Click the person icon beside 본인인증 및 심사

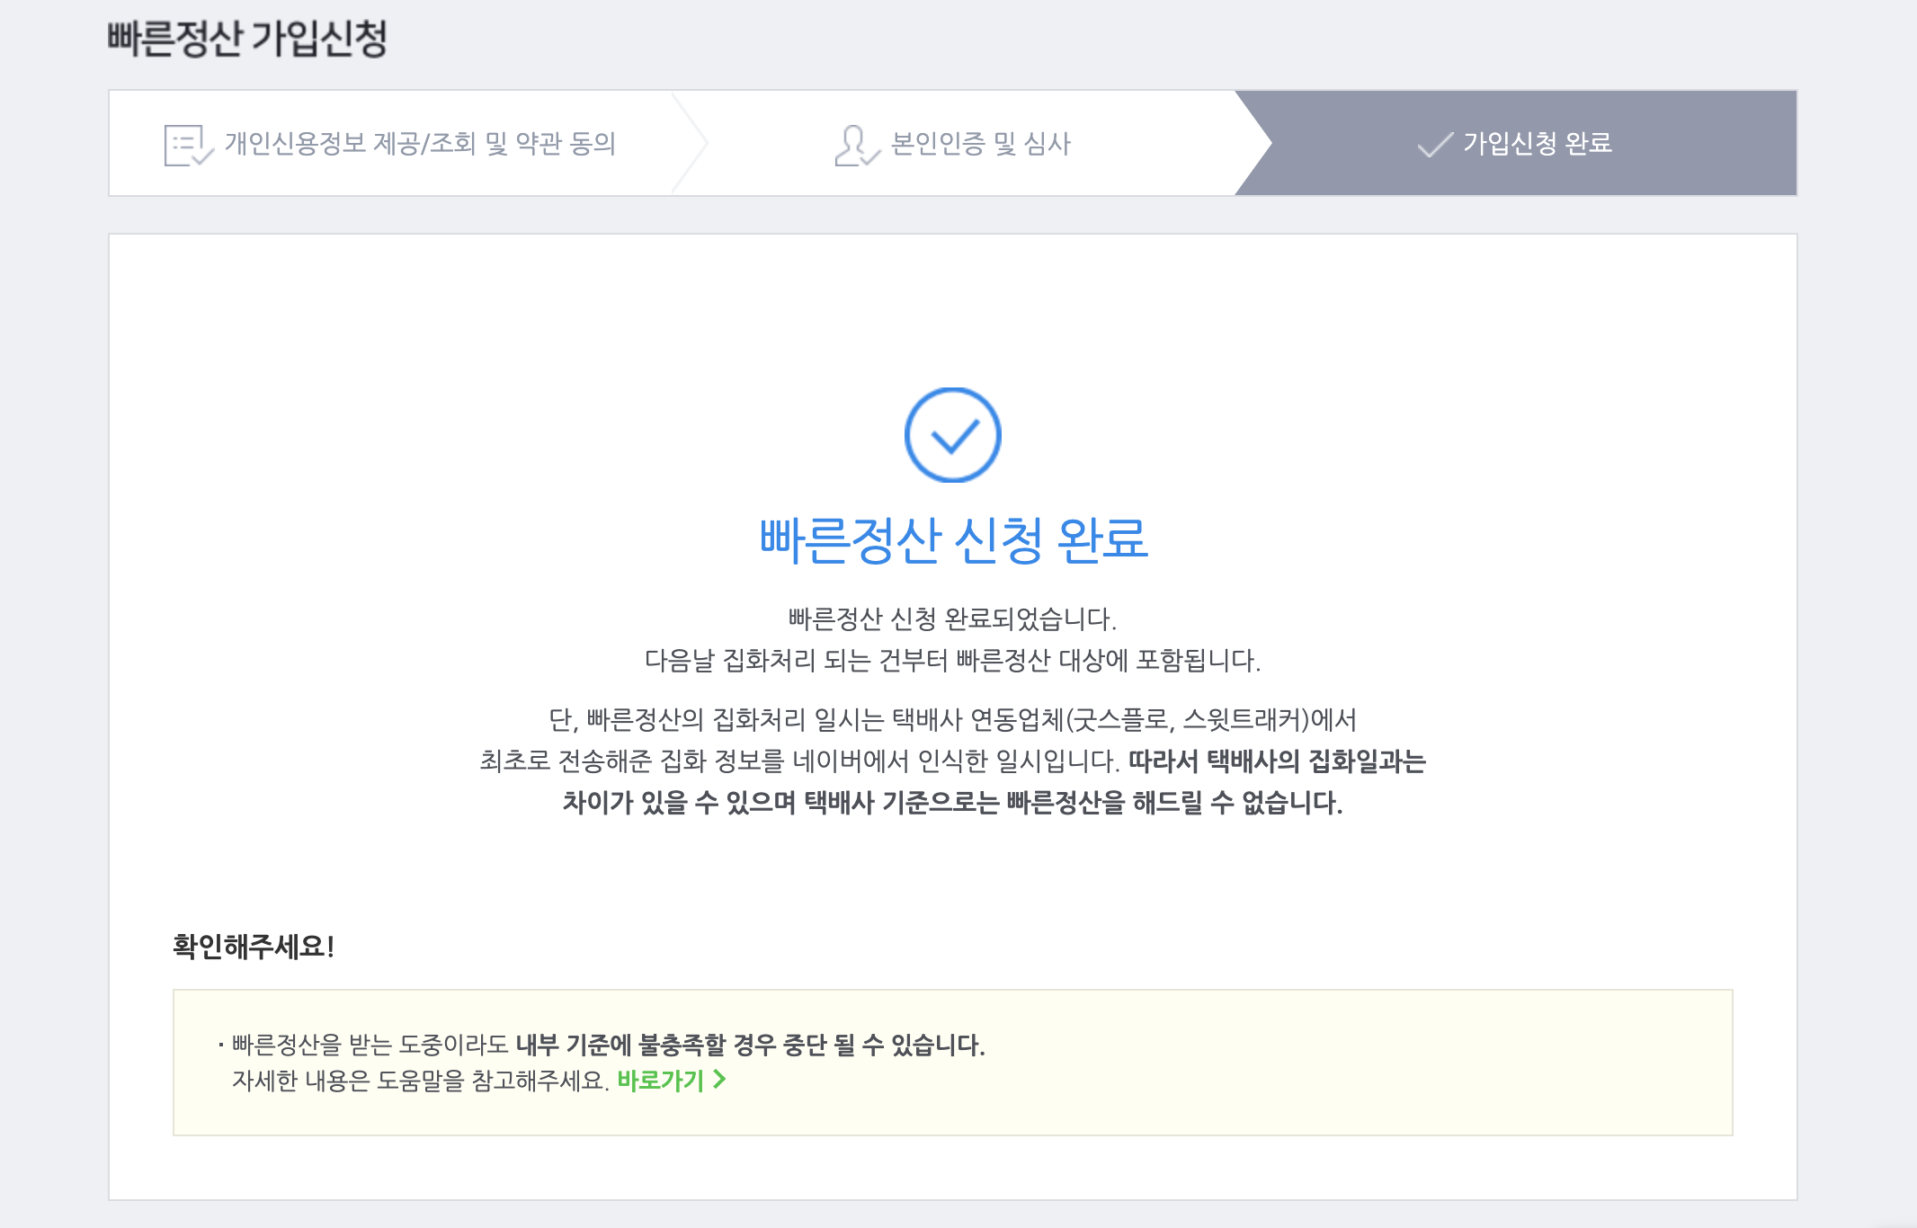854,146
